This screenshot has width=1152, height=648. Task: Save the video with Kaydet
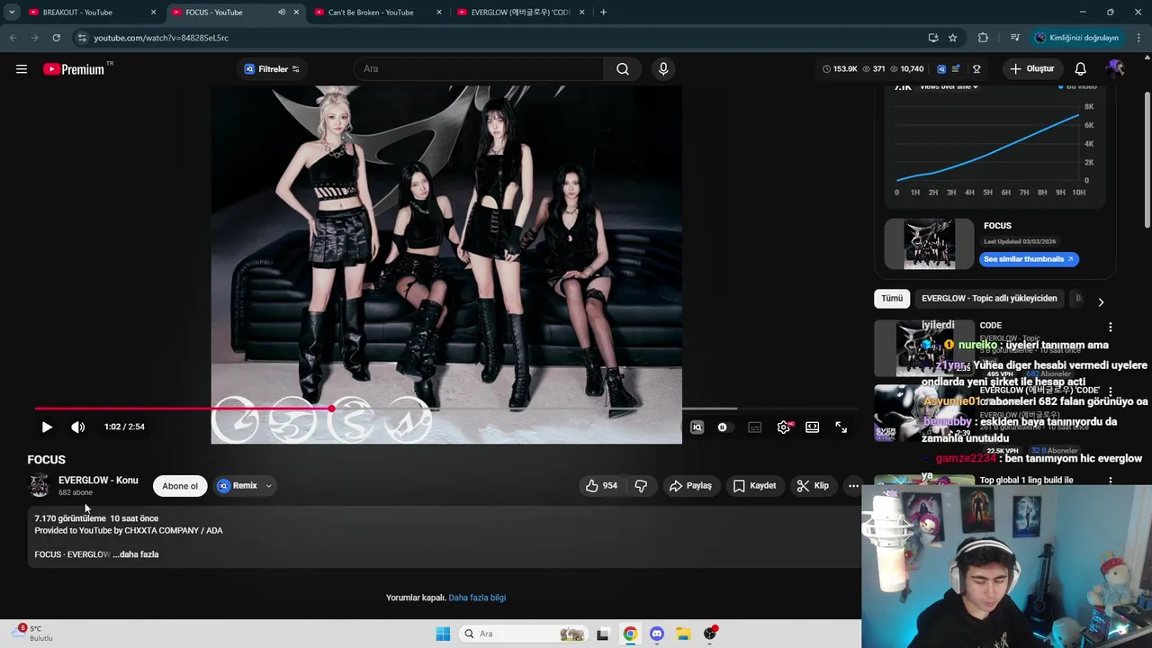pos(754,486)
